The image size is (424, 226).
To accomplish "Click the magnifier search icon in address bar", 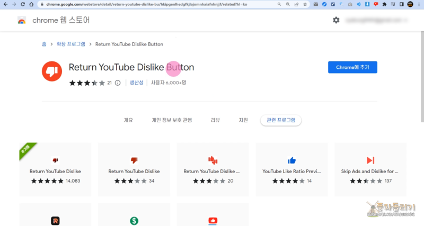I will [x=279, y=4].
